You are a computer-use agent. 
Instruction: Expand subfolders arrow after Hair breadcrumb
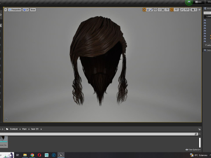(29, 129)
